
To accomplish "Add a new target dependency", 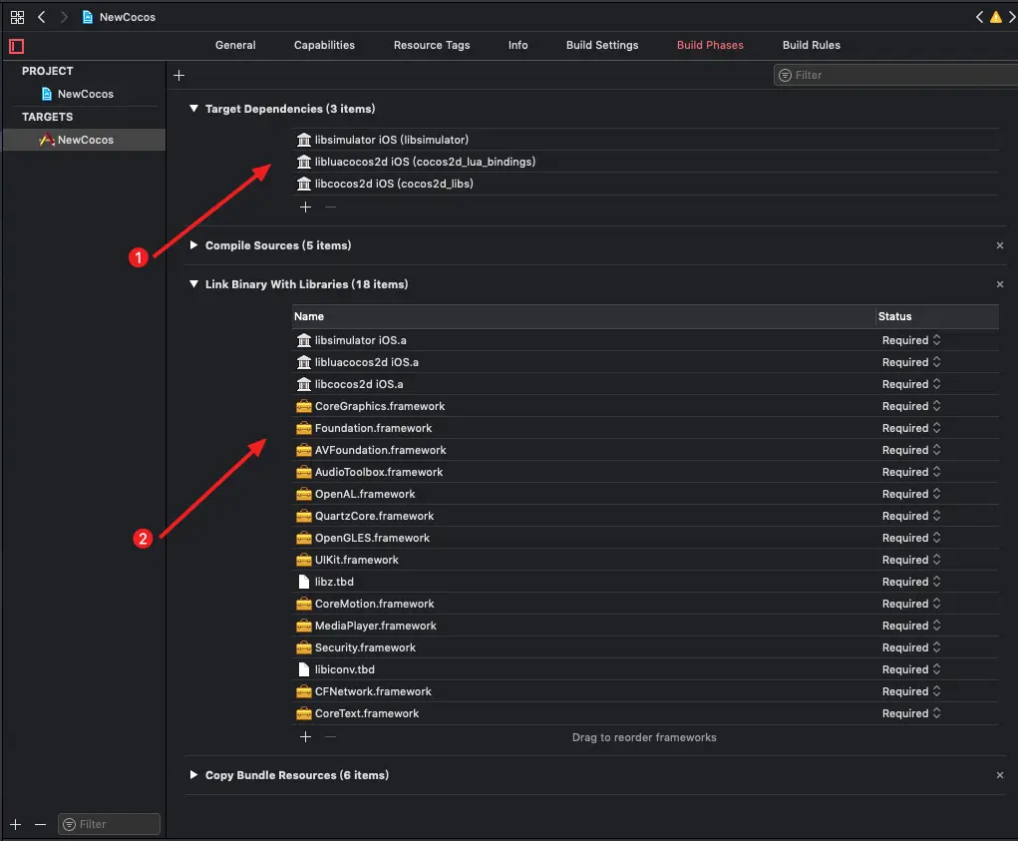I will 306,207.
